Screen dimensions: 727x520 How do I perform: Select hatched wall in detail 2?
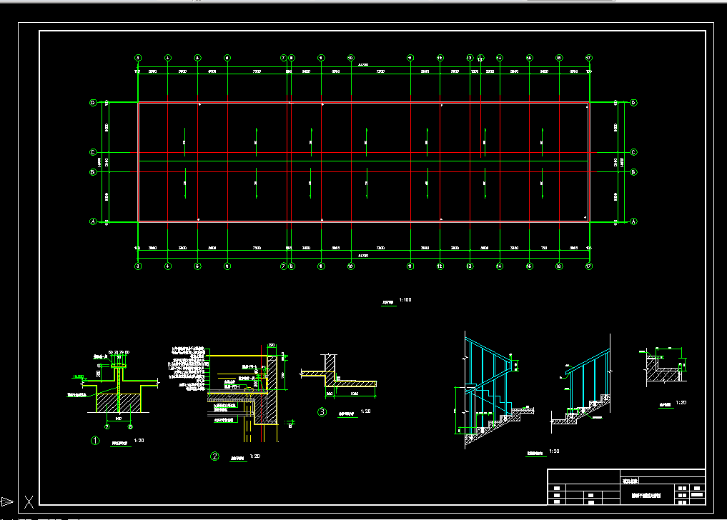pyautogui.click(x=272, y=389)
